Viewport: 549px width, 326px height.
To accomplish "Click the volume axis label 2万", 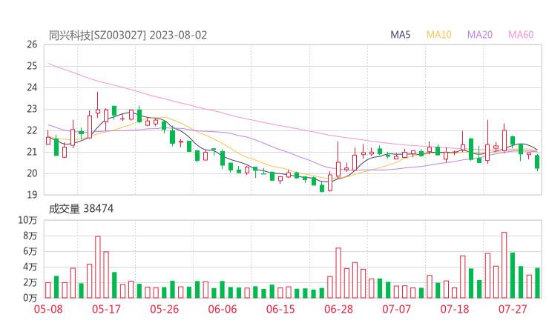I will (30, 282).
